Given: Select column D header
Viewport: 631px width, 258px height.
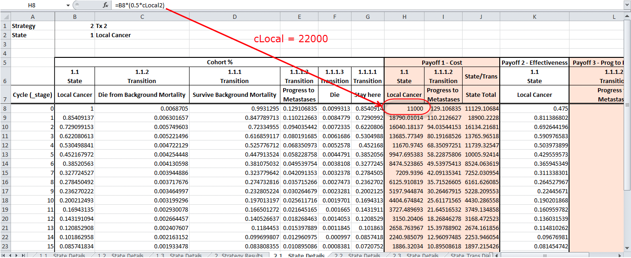Looking at the screenshot, I should pos(235,16).
